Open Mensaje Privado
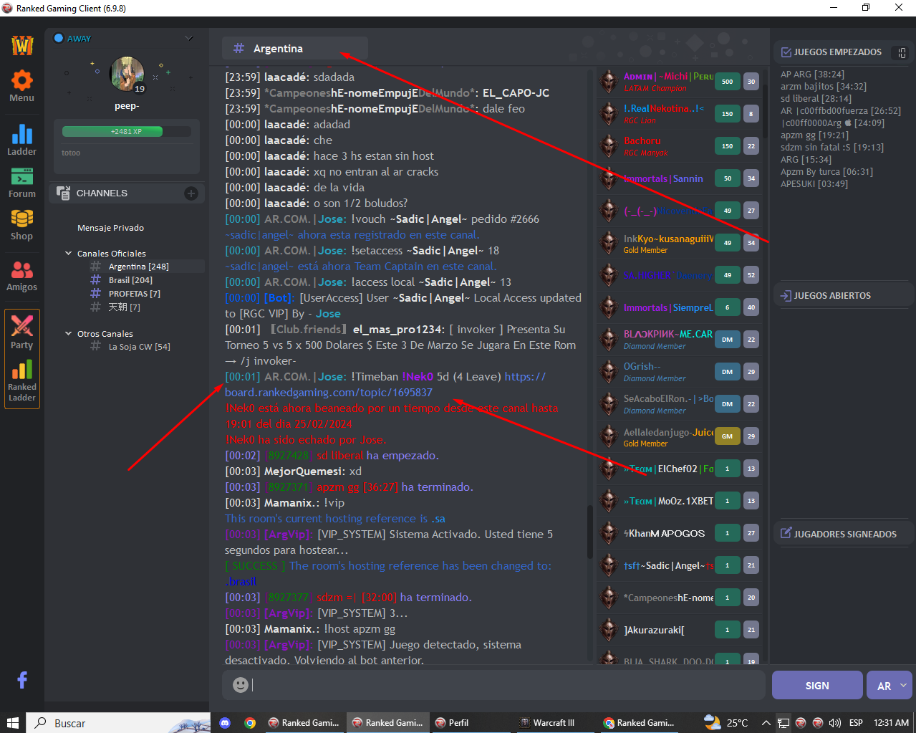The image size is (916, 733). tap(111, 228)
